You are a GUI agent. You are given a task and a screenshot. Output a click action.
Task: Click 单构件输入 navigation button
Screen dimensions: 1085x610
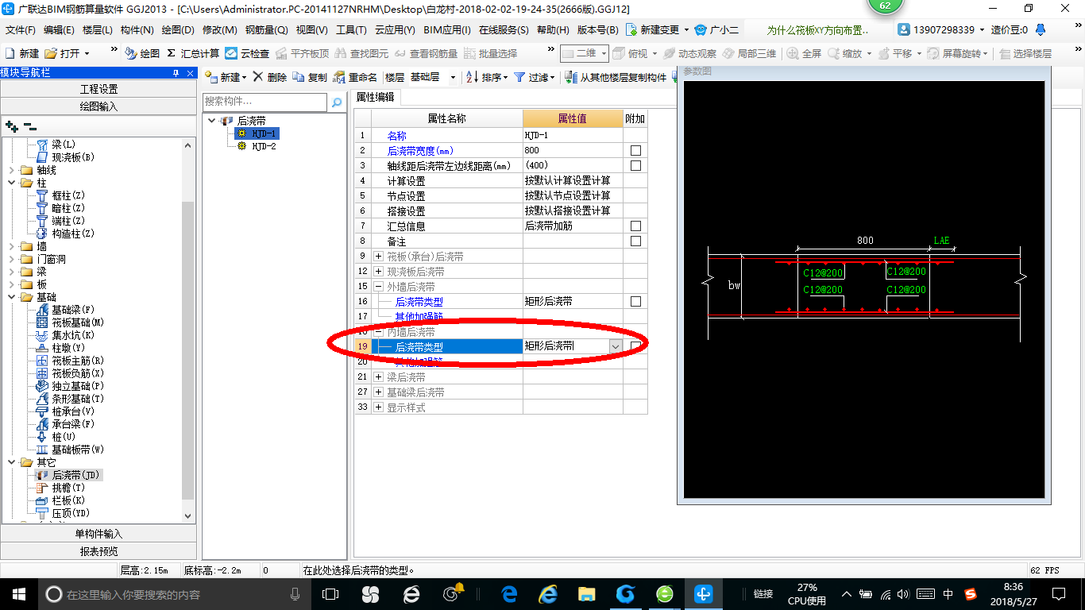[98, 534]
